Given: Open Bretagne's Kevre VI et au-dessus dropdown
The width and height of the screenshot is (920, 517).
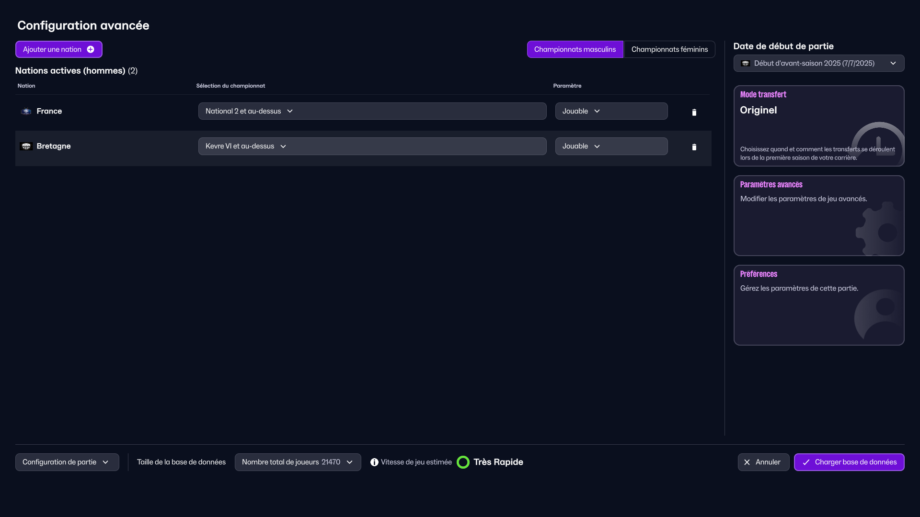Looking at the screenshot, I should click(372, 146).
